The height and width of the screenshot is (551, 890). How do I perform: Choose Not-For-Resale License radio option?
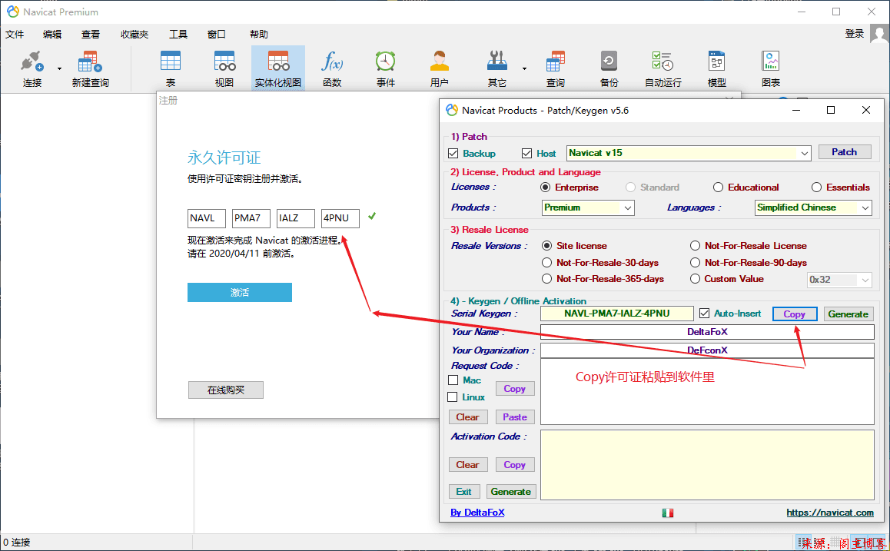pyautogui.click(x=695, y=246)
